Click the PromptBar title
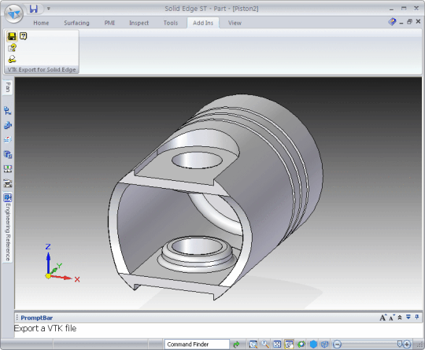 [x=36, y=318]
